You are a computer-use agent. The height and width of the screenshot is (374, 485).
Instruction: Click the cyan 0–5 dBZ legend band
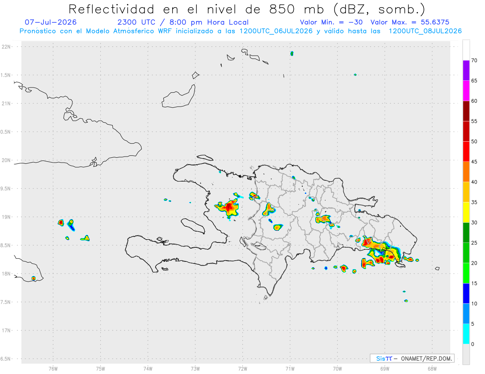tap(466, 334)
